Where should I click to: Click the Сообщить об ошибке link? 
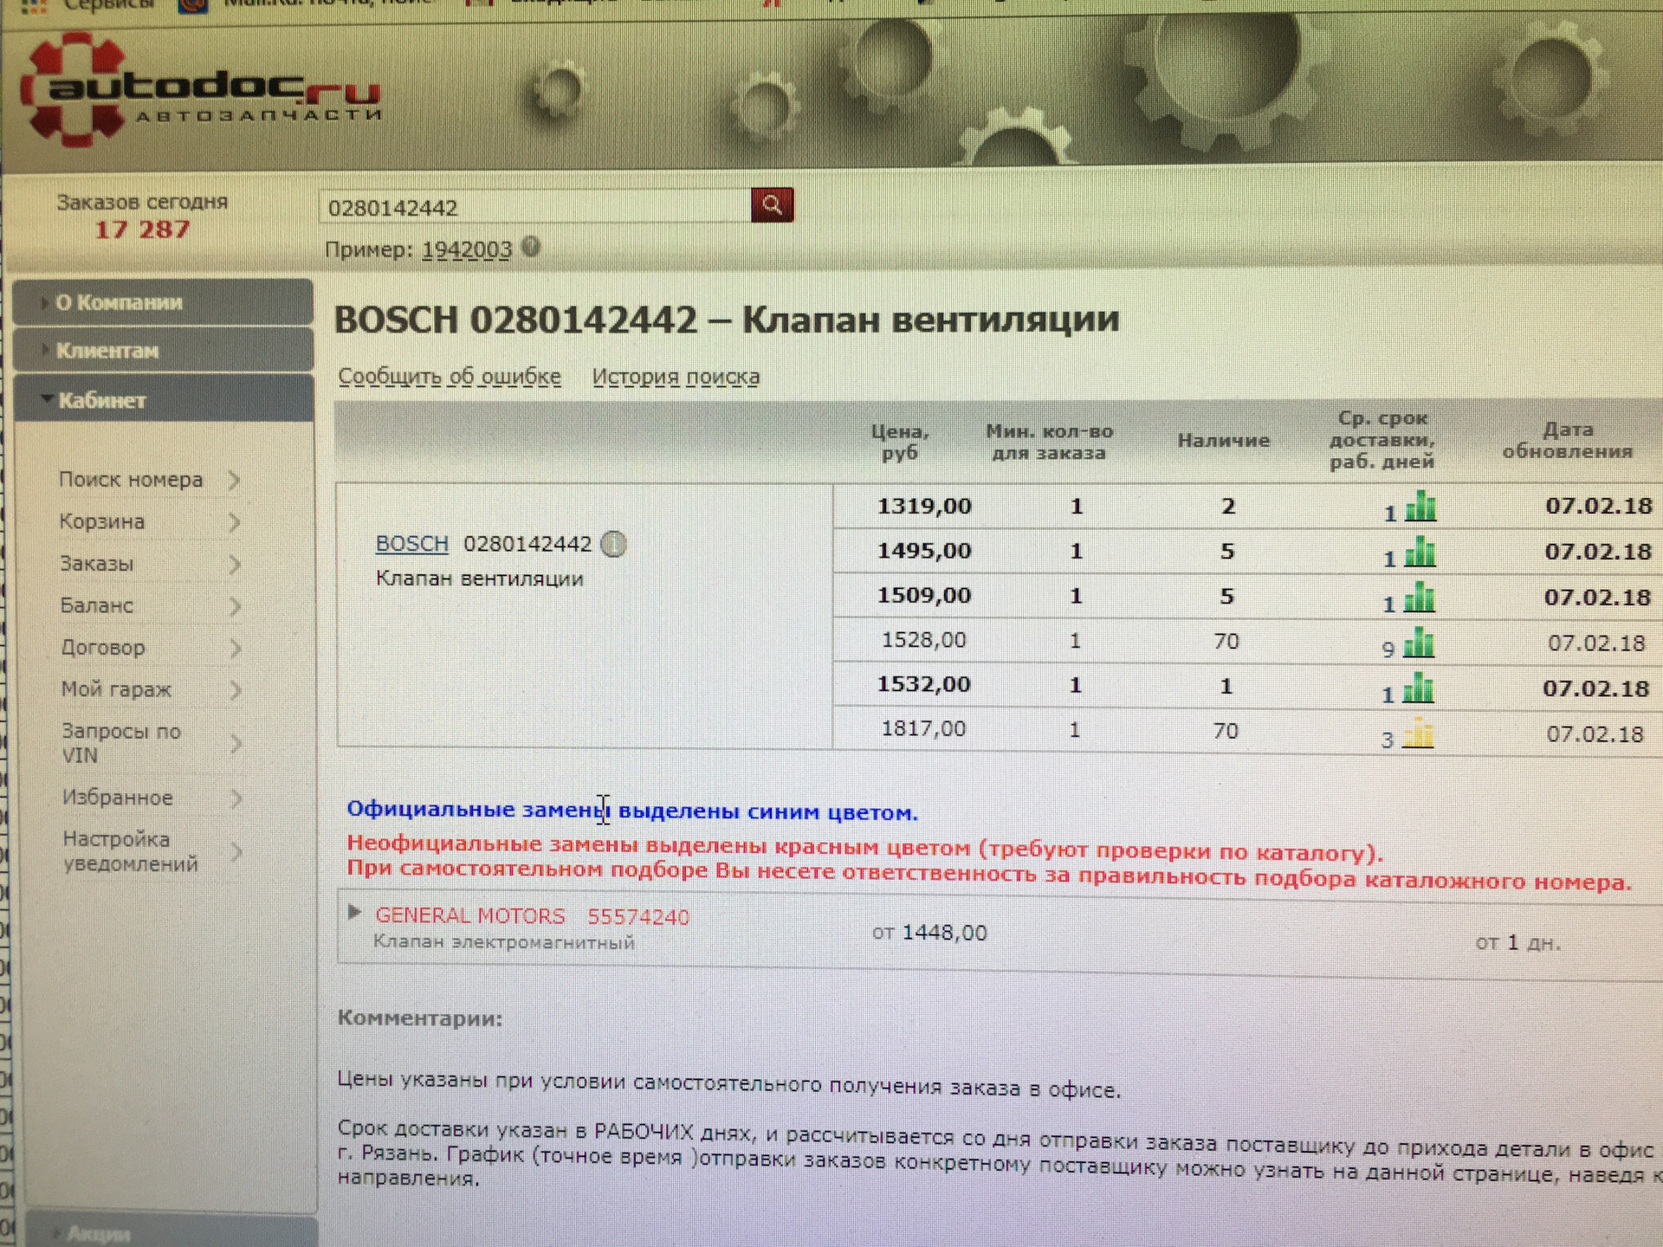pyautogui.click(x=450, y=377)
